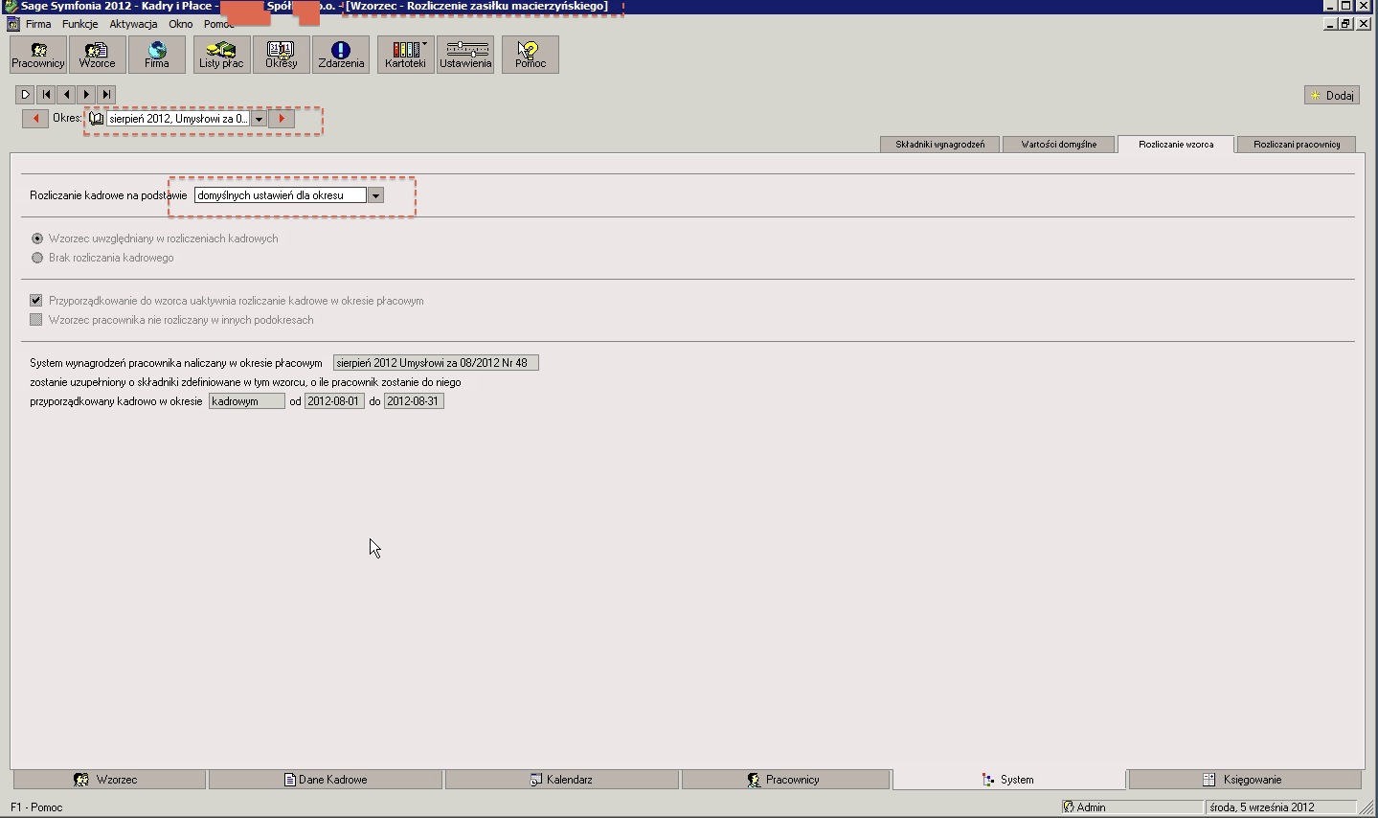Open the Firma globe icon
Image resolution: width=1378 pixels, height=818 pixels.
[157, 55]
